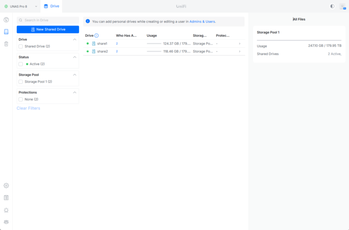The height and width of the screenshot is (230, 349).
Task: Click the info icon beside Drive header
Action: coord(96,35)
